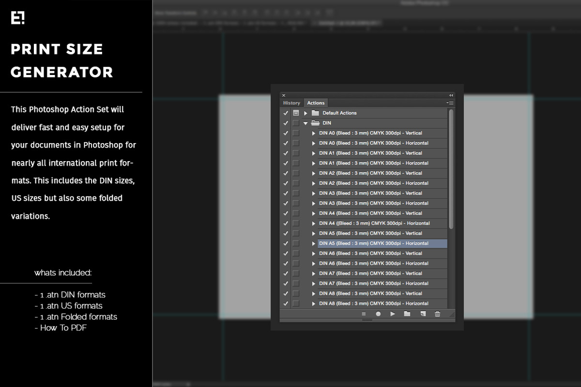581x387 pixels.
Task: Expand DIN A5 Horizontal action steps
Action: (x=314, y=243)
